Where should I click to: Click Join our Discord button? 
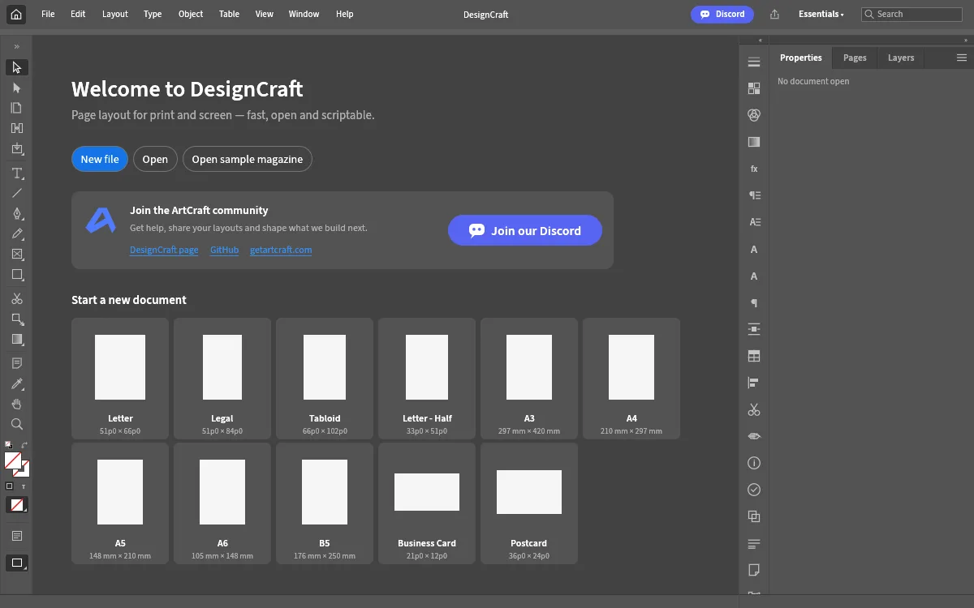click(x=525, y=230)
